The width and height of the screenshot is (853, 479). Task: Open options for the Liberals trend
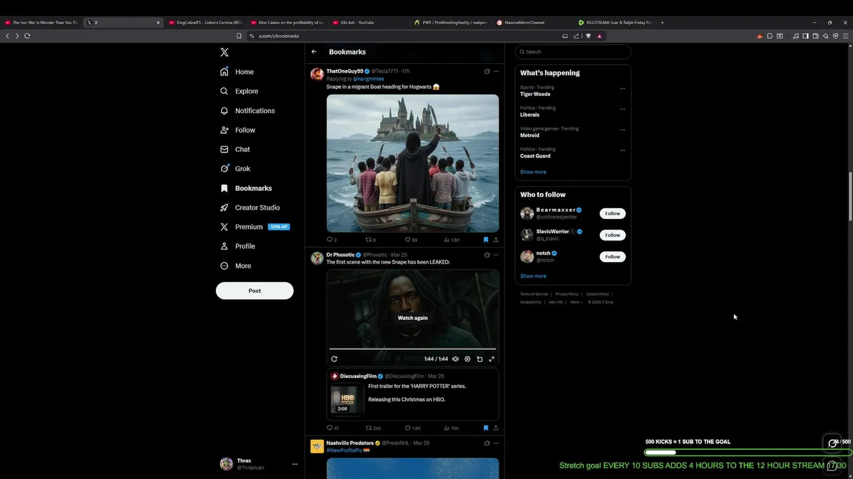tap(622, 109)
